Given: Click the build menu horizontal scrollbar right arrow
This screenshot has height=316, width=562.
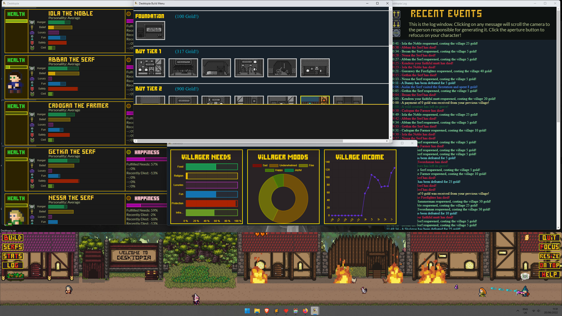Looking at the screenshot, I should coord(387,141).
